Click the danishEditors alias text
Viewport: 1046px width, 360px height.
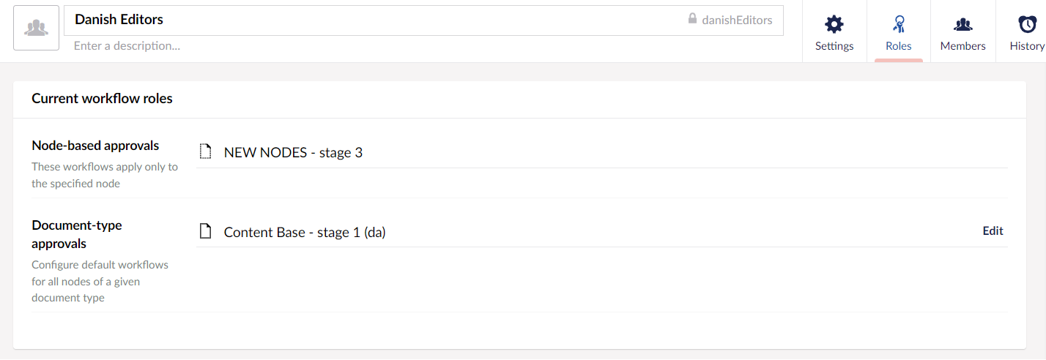click(737, 20)
